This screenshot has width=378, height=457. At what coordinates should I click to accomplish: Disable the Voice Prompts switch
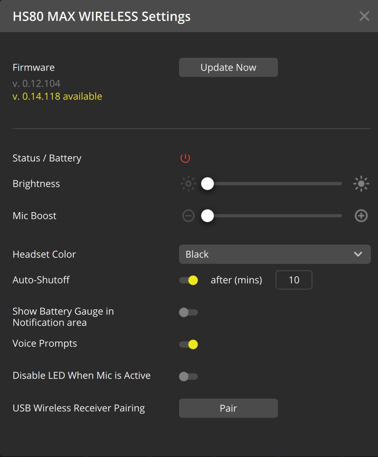coord(189,344)
